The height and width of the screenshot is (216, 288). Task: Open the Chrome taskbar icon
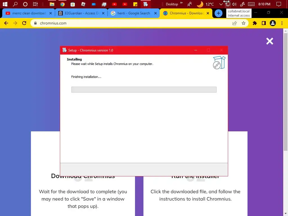pos(62,4)
